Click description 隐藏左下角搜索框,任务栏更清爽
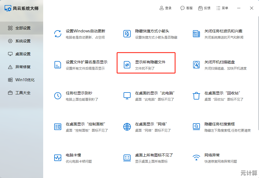 pyautogui.click(x=227, y=131)
